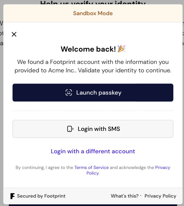
Task: Open Privacy Policy link in the agreement text
Action: click(x=163, y=168)
